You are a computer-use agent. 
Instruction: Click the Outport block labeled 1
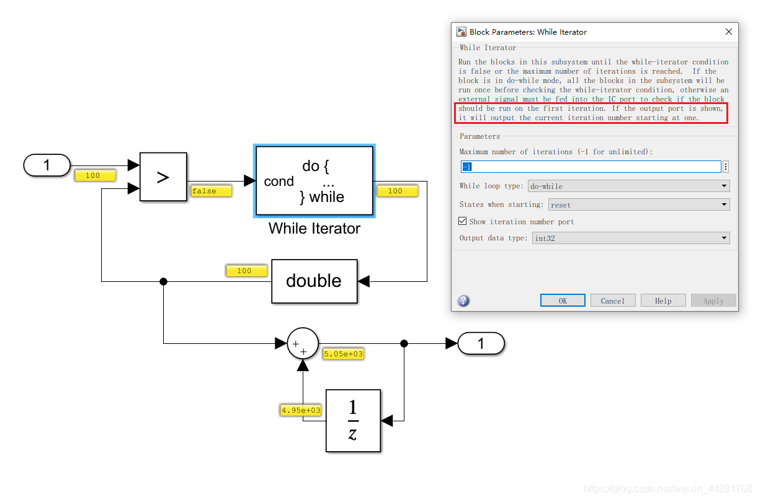point(481,343)
